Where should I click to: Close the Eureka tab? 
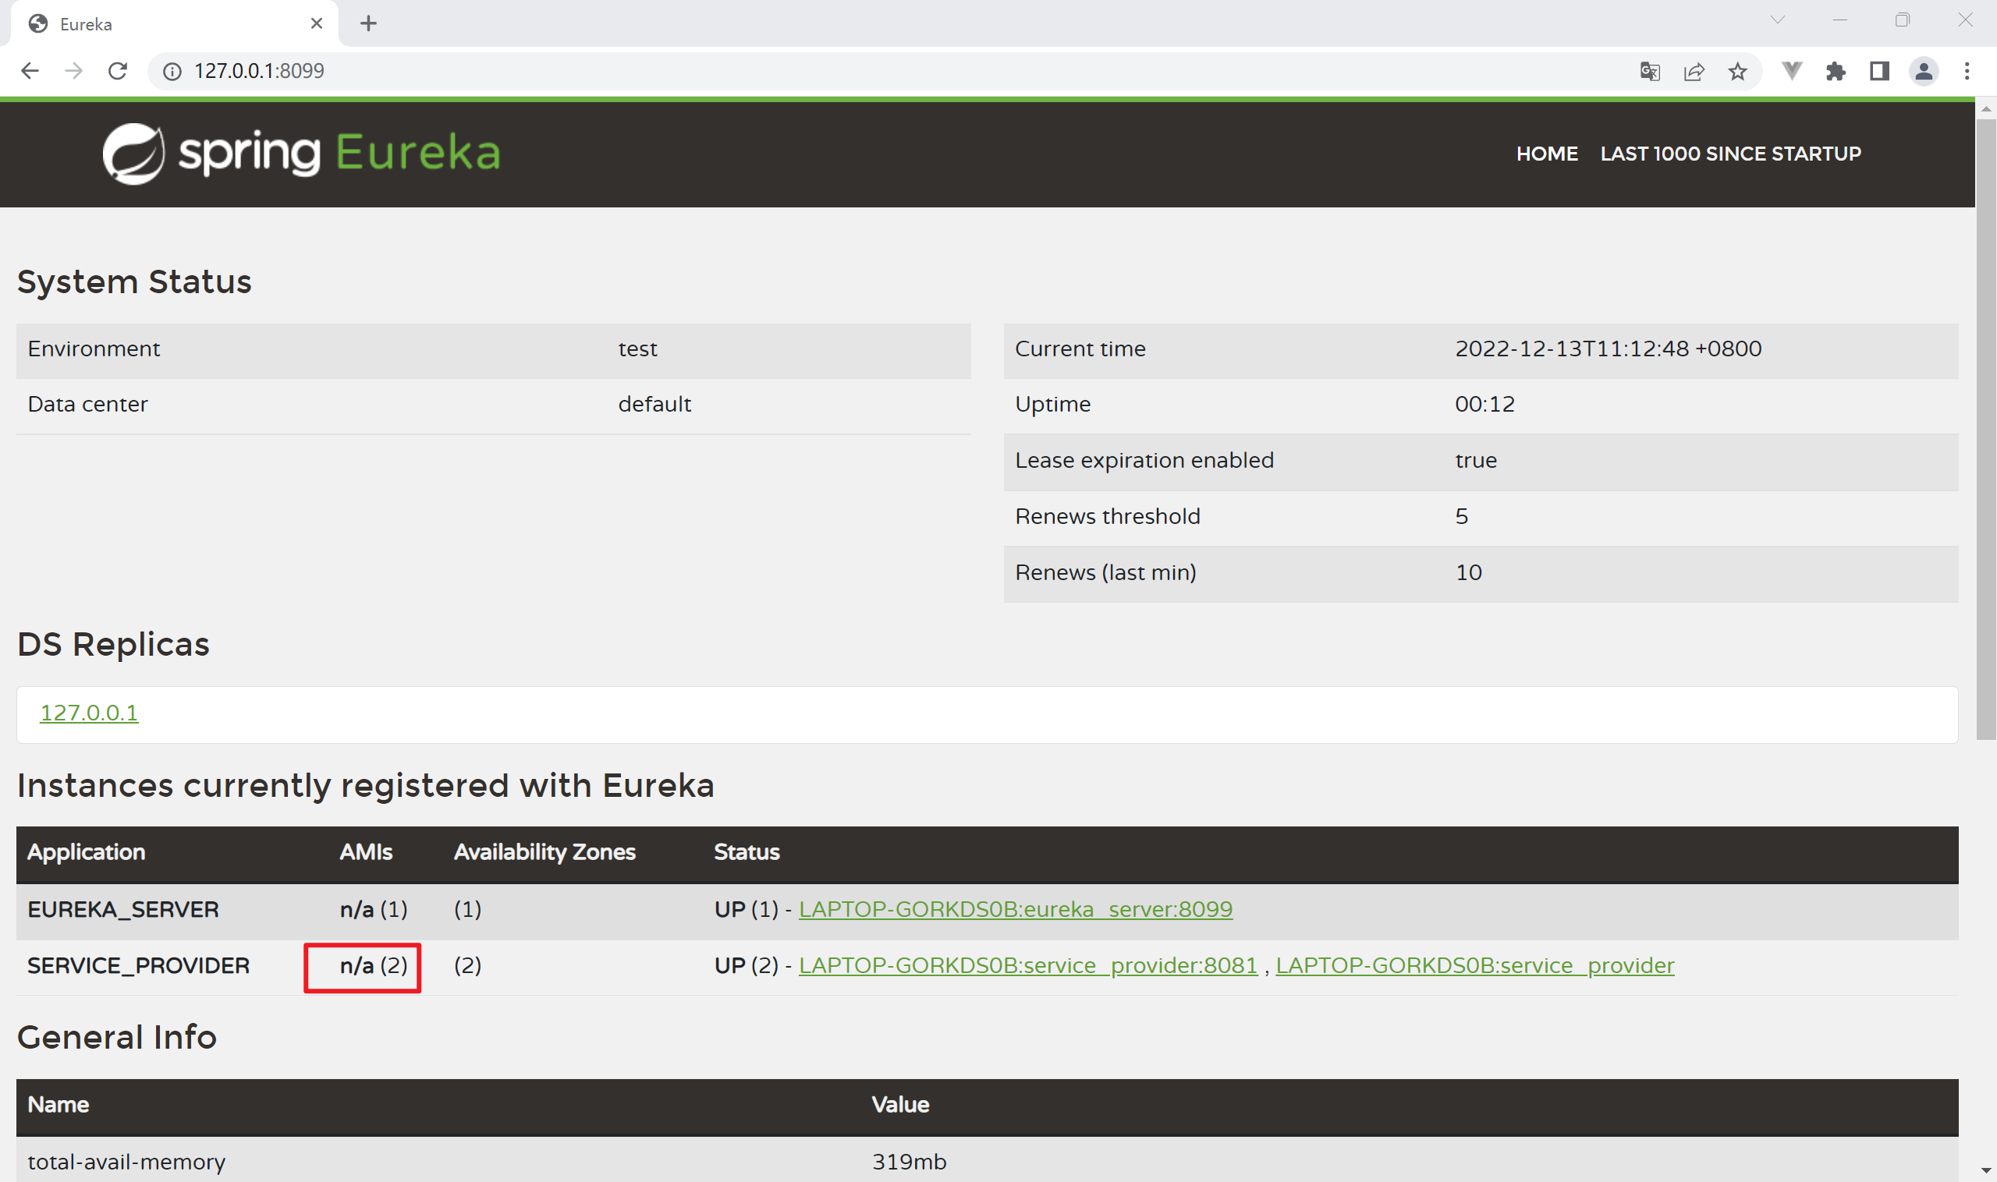click(x=317, y=23)
